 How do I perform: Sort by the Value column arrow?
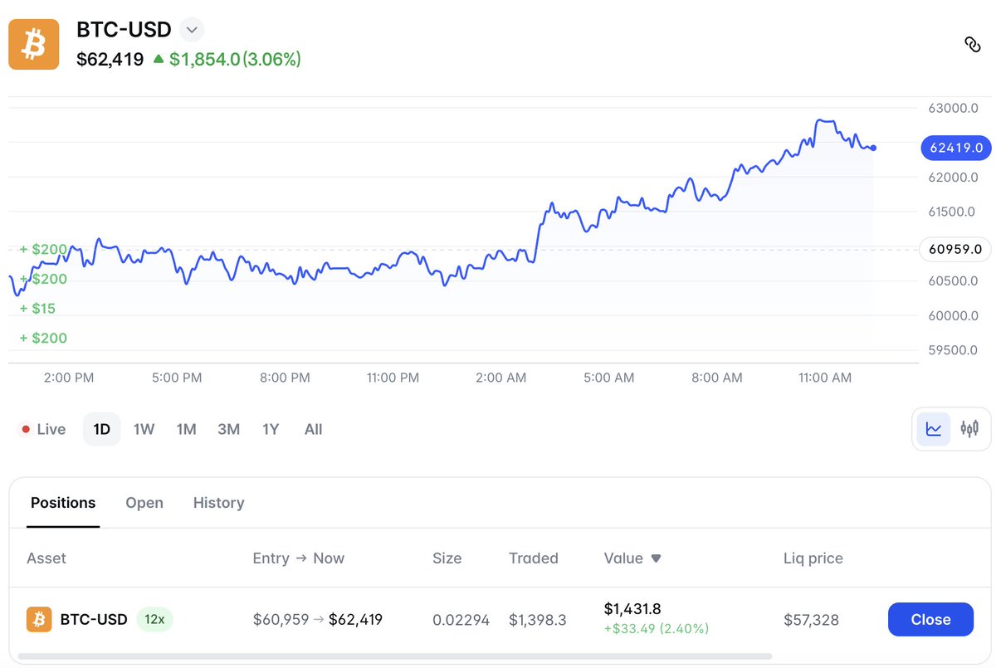pyautogui.click(x=656, y=558)
